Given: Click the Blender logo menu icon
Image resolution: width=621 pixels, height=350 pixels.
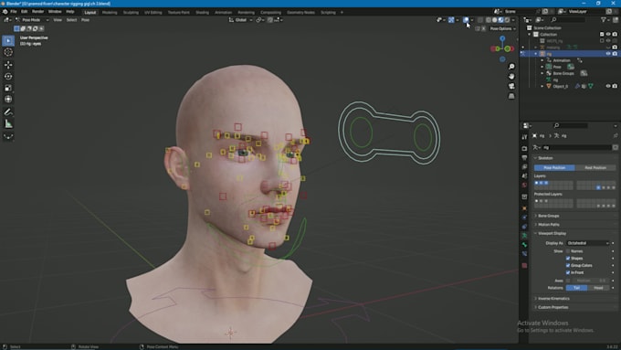Looking at the screenshot, I should click(5, 12).
